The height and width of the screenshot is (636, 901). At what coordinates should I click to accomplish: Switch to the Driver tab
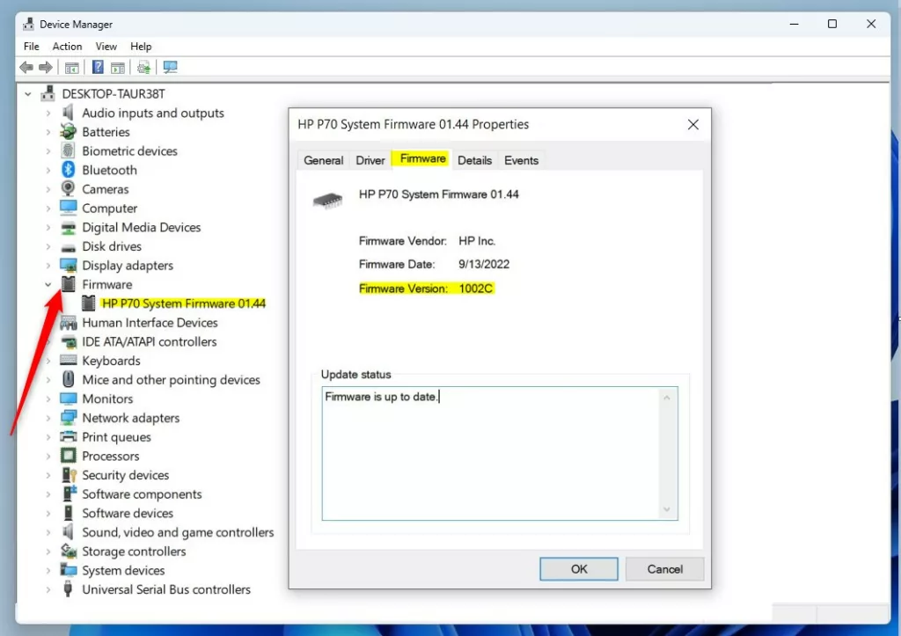click(x=370, y=160)
